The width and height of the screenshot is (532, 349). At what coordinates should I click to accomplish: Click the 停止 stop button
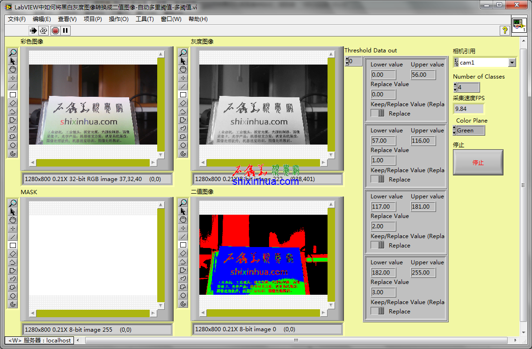pos(478,163)
